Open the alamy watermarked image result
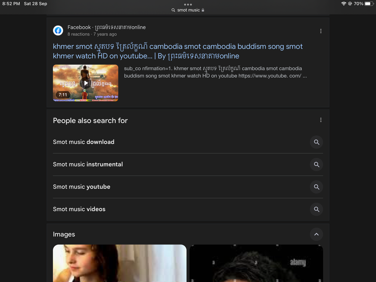Image resolution: width=376 pixels, height=282 pixels. 256,263
